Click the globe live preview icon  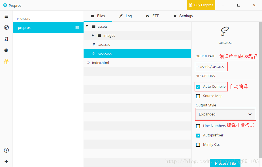coord(6,27)
